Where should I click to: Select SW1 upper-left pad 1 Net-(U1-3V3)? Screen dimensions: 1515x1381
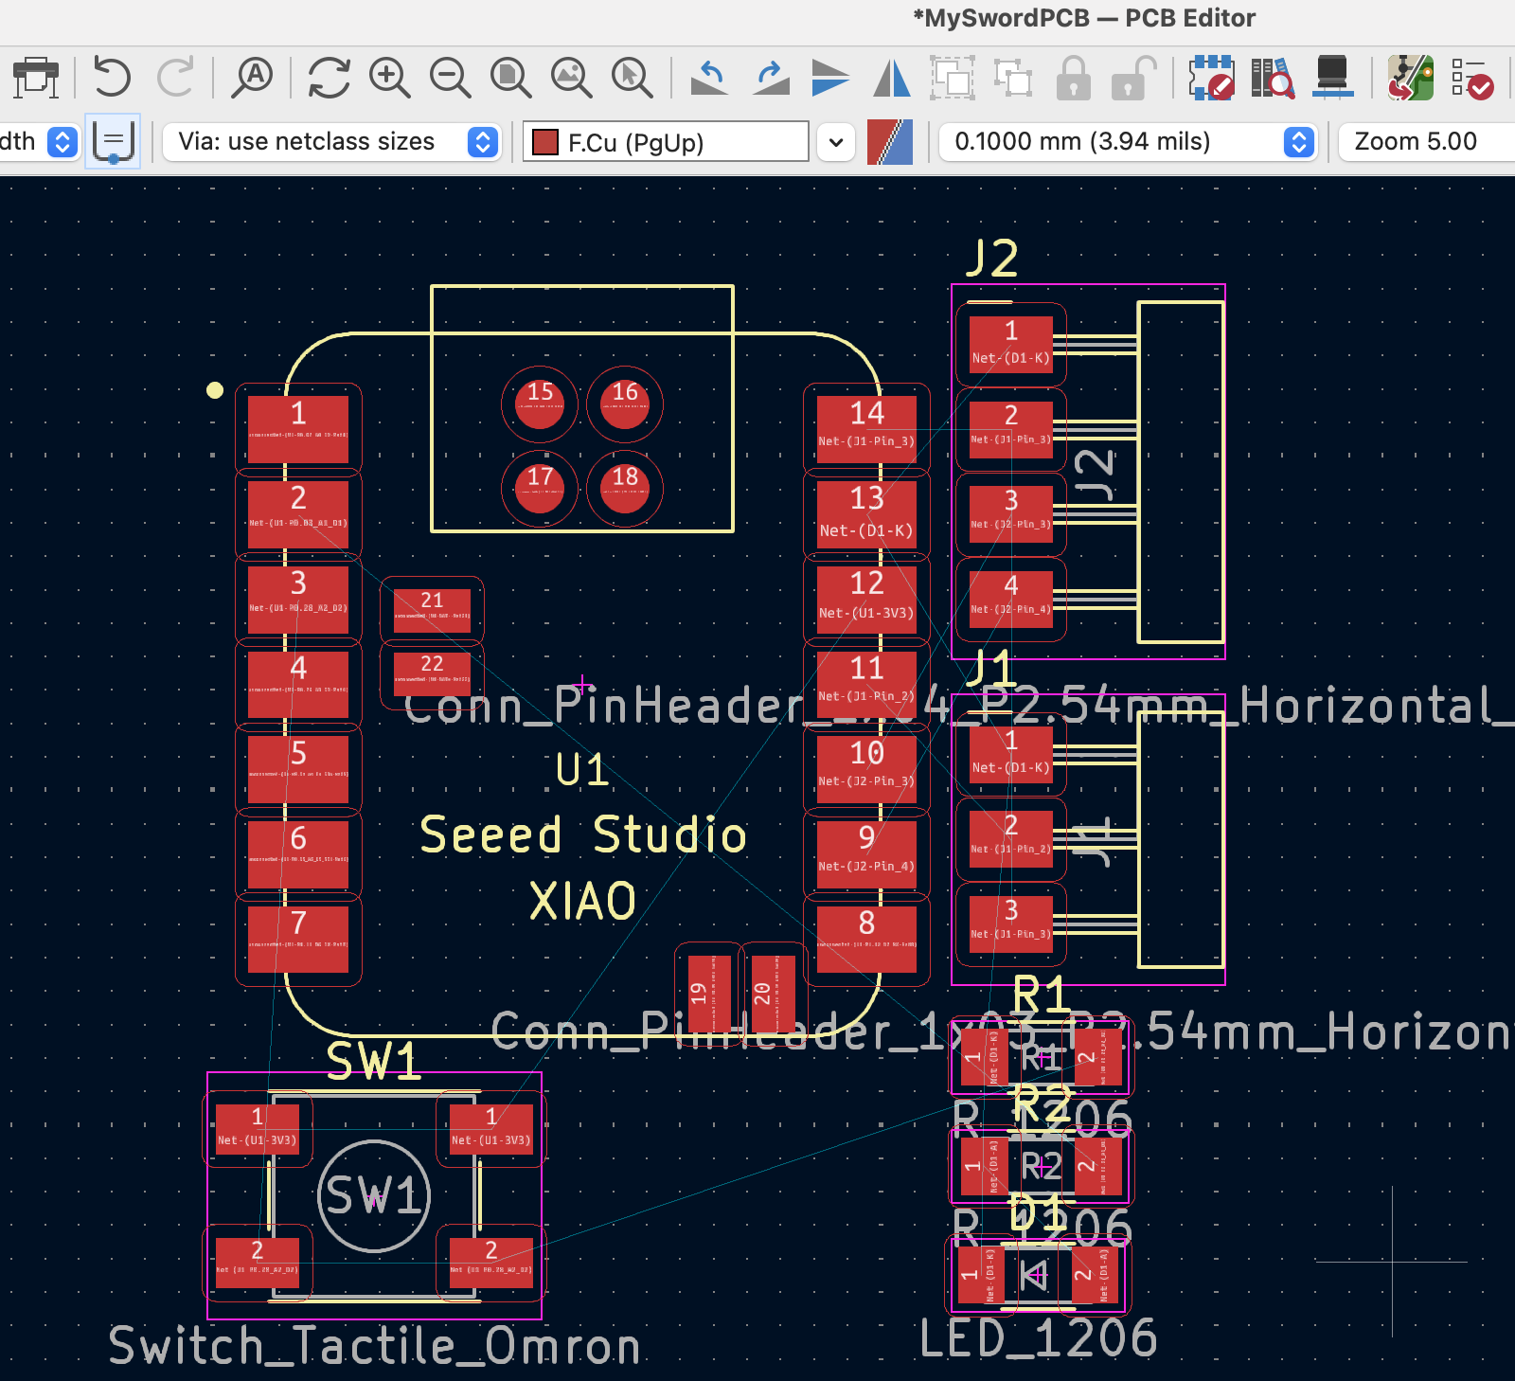point(258,1129)
